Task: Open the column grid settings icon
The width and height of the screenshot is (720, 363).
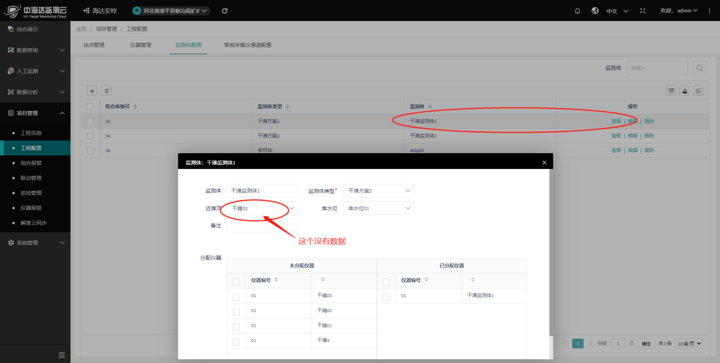Action: pyautogui.click(x=671, y=91)
